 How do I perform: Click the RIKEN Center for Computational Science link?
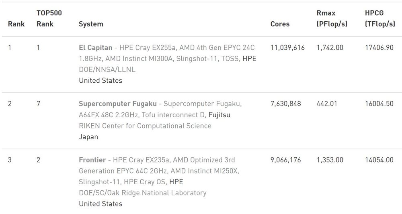click(x=145, y=126)
